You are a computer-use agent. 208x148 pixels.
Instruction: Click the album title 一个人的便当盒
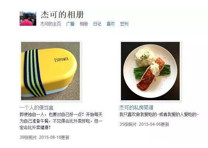37,108
